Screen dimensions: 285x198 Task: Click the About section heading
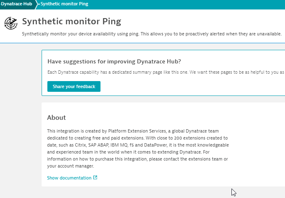pos(56,118)
